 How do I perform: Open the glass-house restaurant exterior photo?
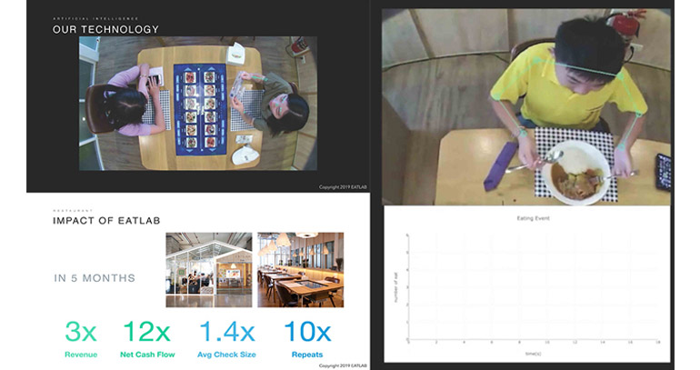(x=209, y=270)
